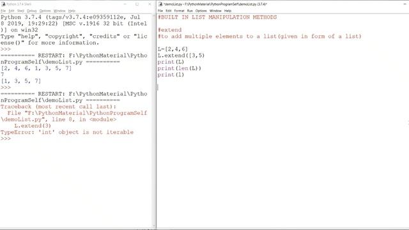Close the Python Shell window
This screenshot has width=409, height=230.
point(150,4)
